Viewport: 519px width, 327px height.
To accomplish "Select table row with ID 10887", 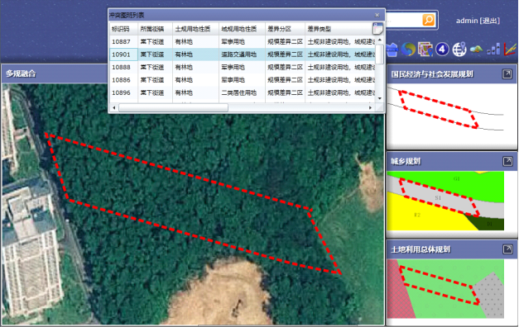I will (x=243, y=41).
